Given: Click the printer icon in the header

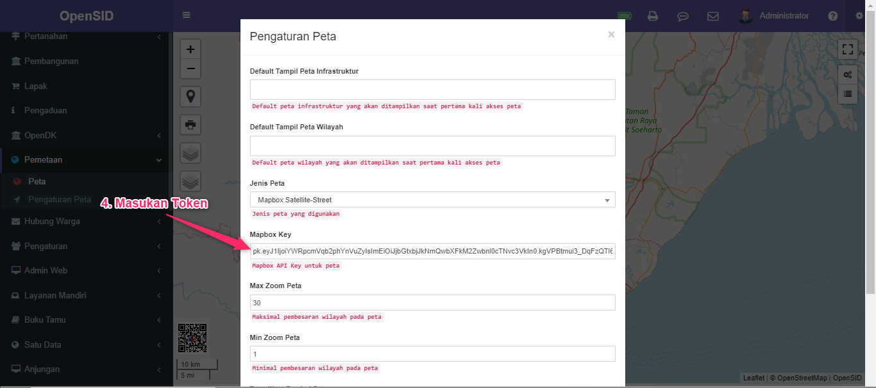Looking at the screenshot, I should tap(653, 16).
